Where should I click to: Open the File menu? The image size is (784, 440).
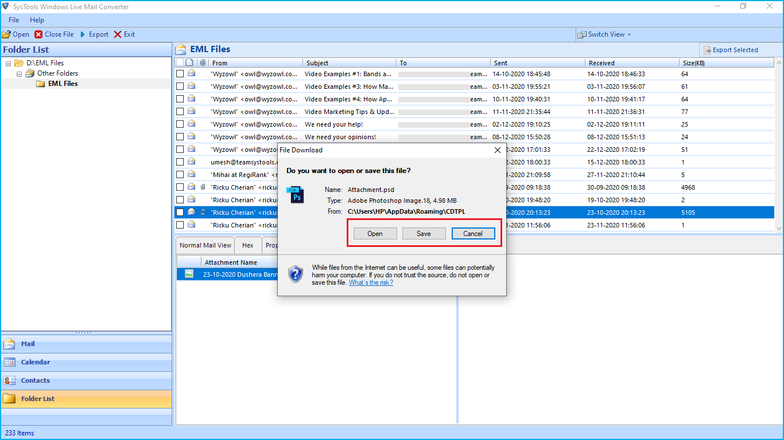coord(14,20)
